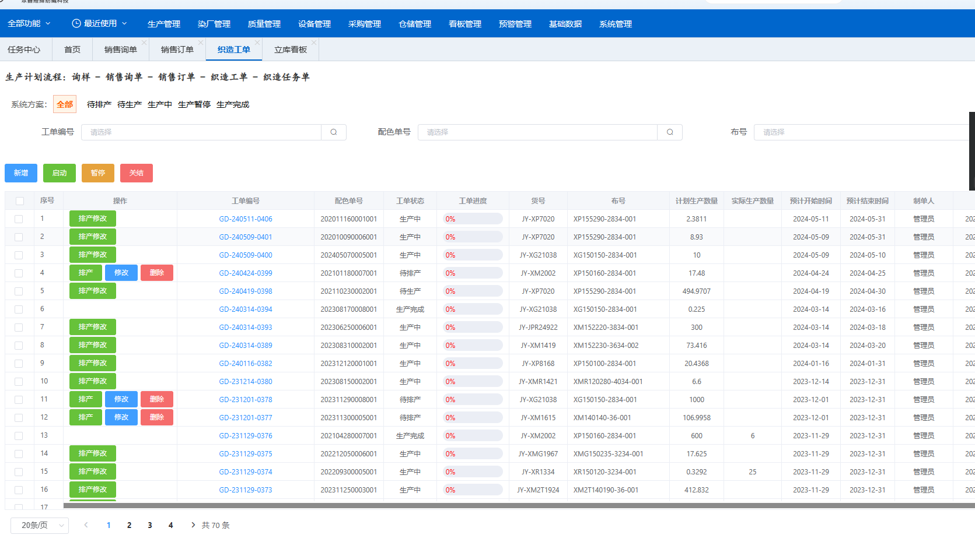Image resolution: width=975 pixels, height=542 pixels.
Task: Check row 11 checkbox GD-231201-0378
Action: click(19, 400)
